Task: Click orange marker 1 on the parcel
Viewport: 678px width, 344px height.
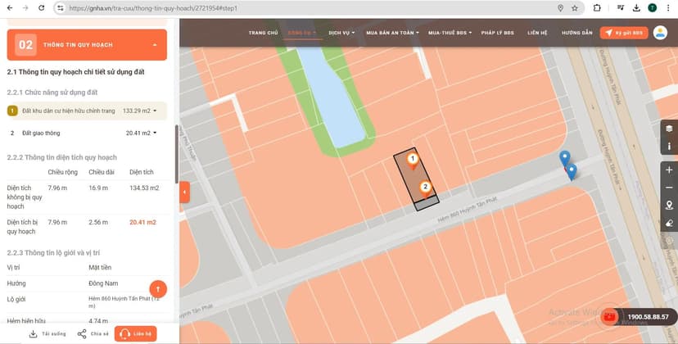Action: point(413,161)
